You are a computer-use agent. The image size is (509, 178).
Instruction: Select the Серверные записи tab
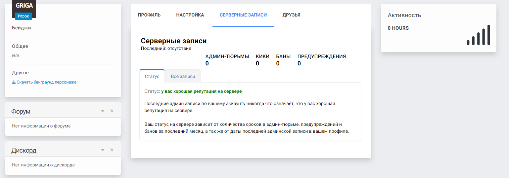[x=243, y=15]
